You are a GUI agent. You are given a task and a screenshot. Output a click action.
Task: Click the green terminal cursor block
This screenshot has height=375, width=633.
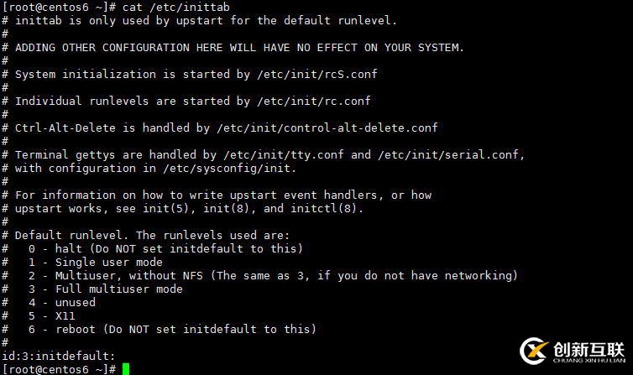[x=125, y=369]
